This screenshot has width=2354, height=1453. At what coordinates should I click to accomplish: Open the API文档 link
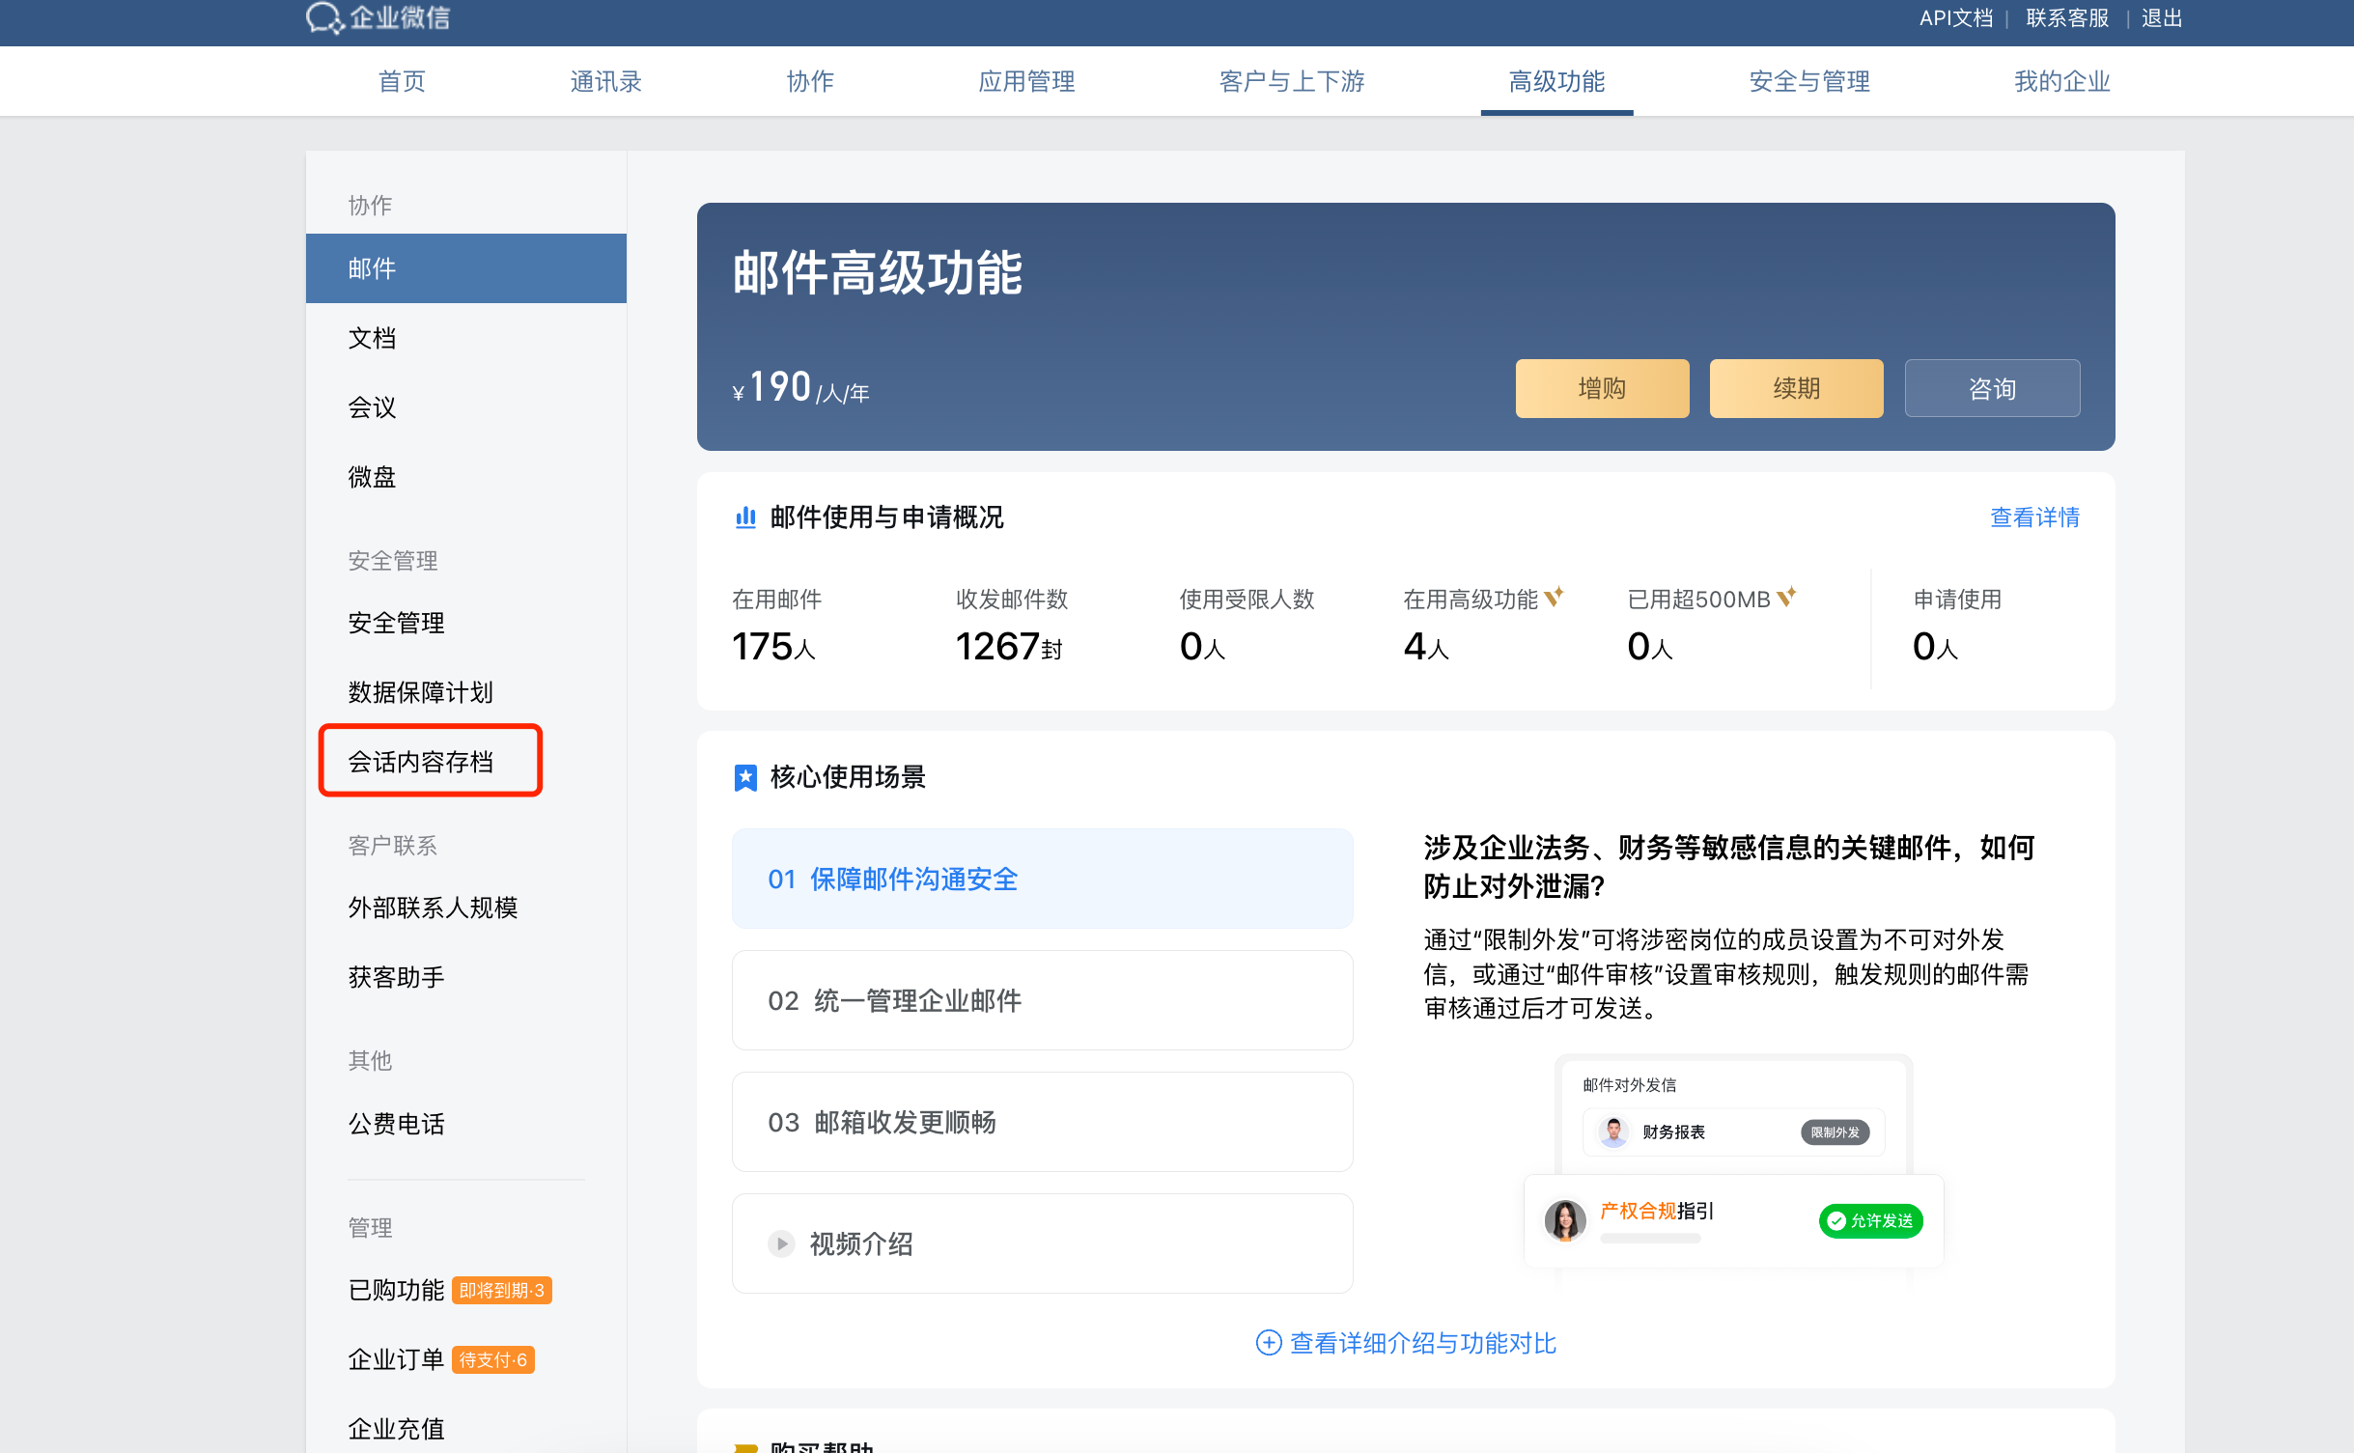pyautogui.click(x=1955, y=18)
